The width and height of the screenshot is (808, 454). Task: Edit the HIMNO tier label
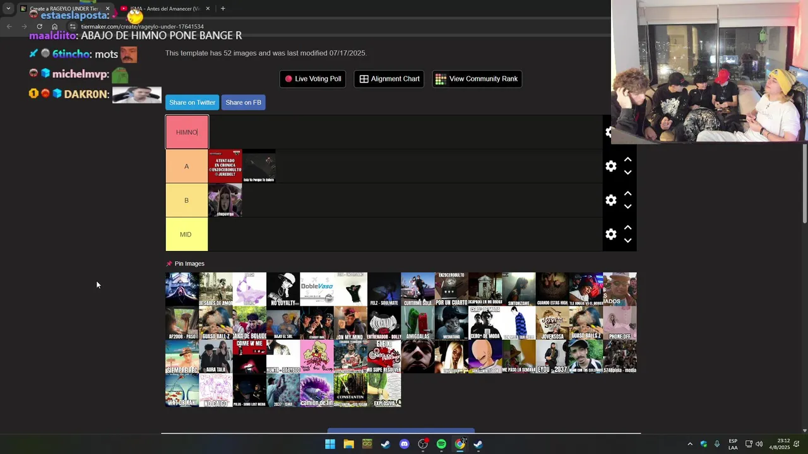click(187, 132)
